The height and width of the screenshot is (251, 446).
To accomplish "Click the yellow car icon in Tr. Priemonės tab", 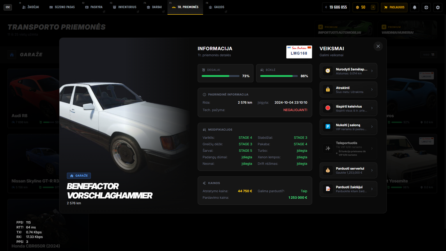I will click(174, 7).
